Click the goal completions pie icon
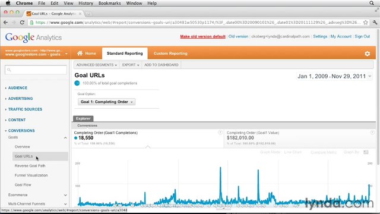The width and height of the screenshot is (380, 214). [77, 83]
